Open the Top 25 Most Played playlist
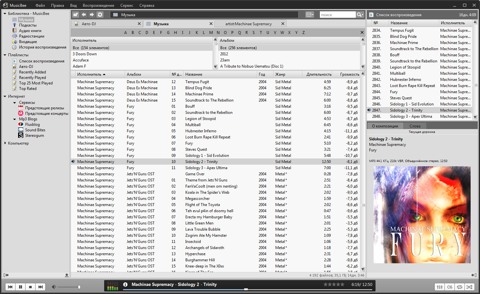This screenshot has width=480, height=294. [x=36, y=83]
